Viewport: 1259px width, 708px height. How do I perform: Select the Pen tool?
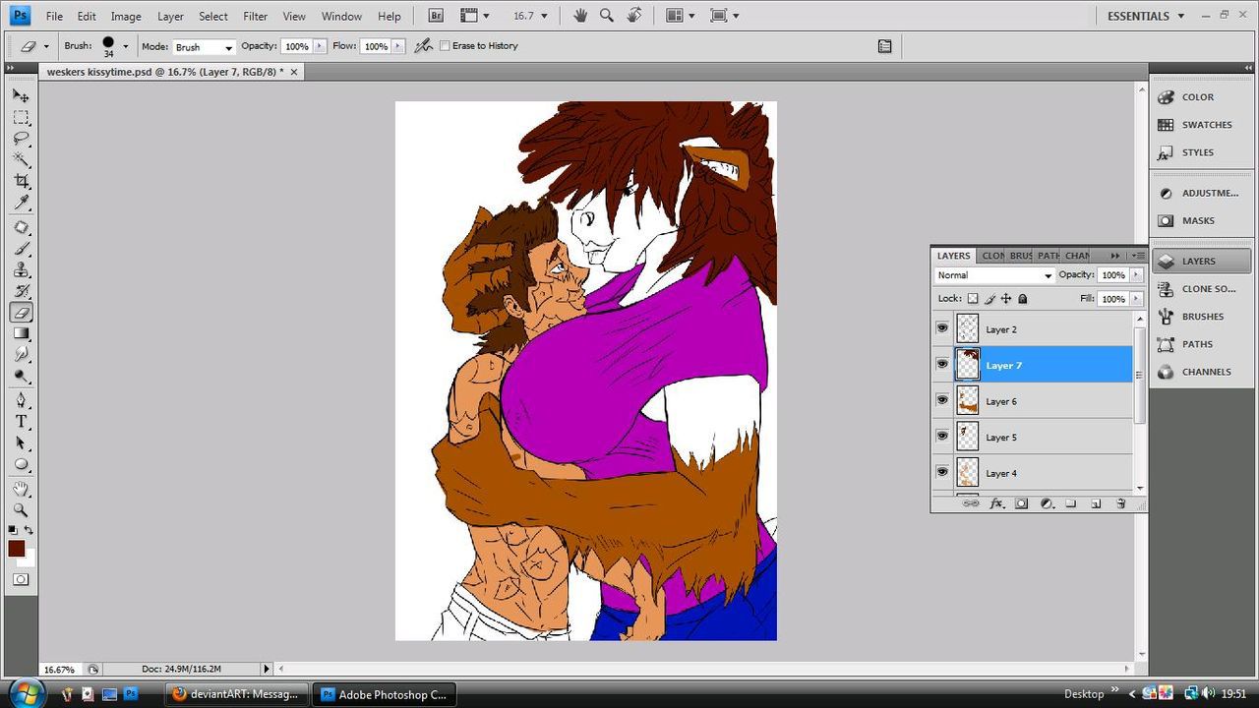point(21,400)
